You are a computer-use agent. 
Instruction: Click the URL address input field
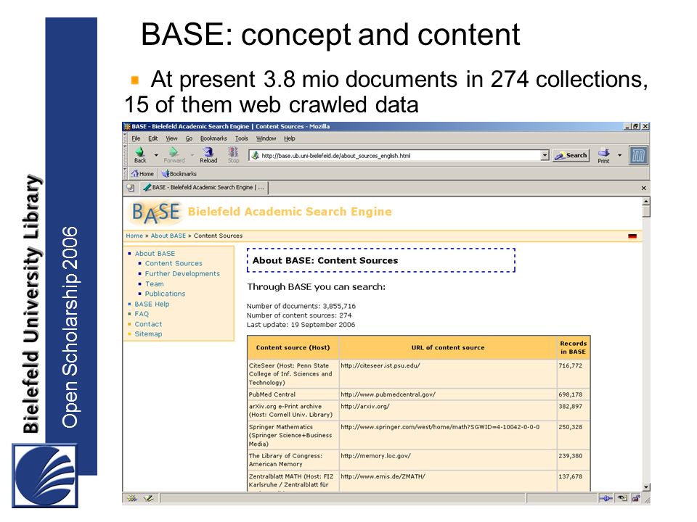tap(395, 155)
